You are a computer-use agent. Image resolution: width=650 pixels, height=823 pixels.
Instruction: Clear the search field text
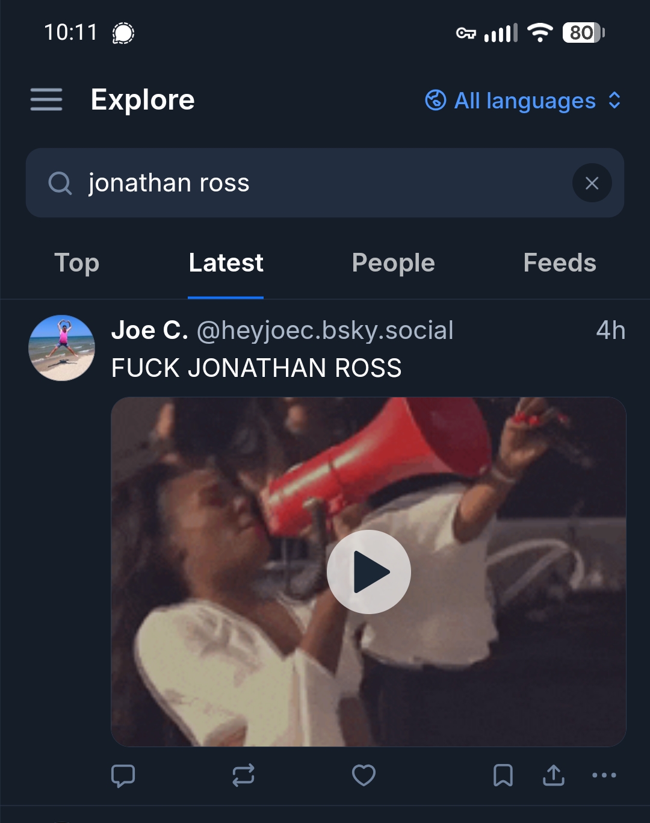[592, 183]
